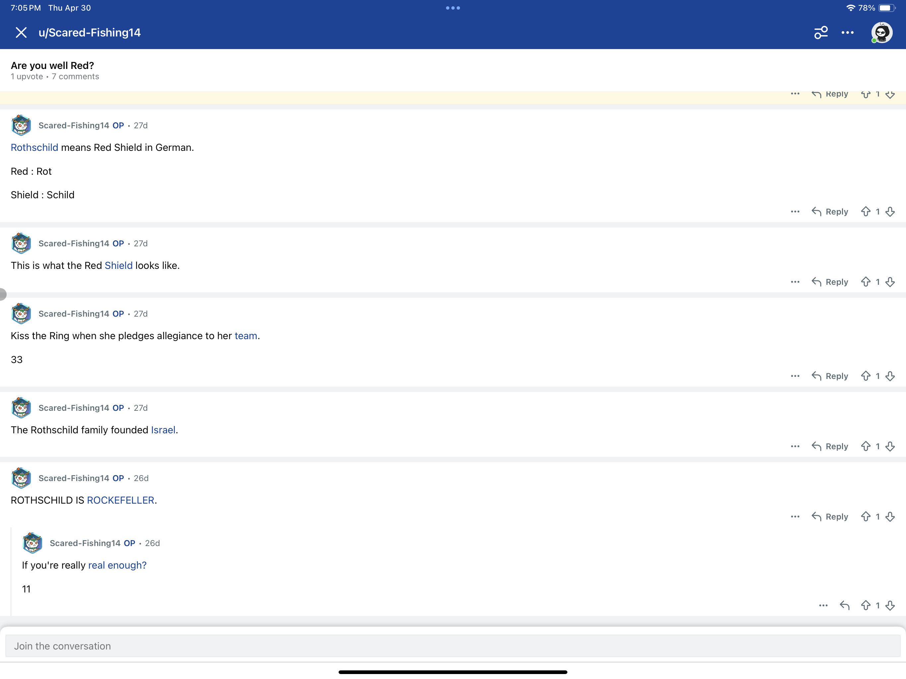Screen dimensions: 906x679
Task: Focus the 'Join the conversation' field
Action: [x=453, y=646]
